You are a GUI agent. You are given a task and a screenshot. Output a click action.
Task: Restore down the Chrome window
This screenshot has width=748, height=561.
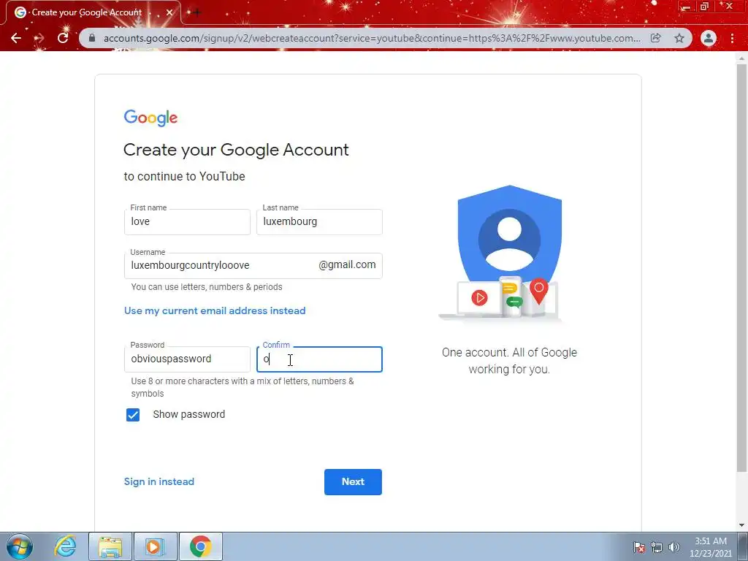tap(705, 7)
